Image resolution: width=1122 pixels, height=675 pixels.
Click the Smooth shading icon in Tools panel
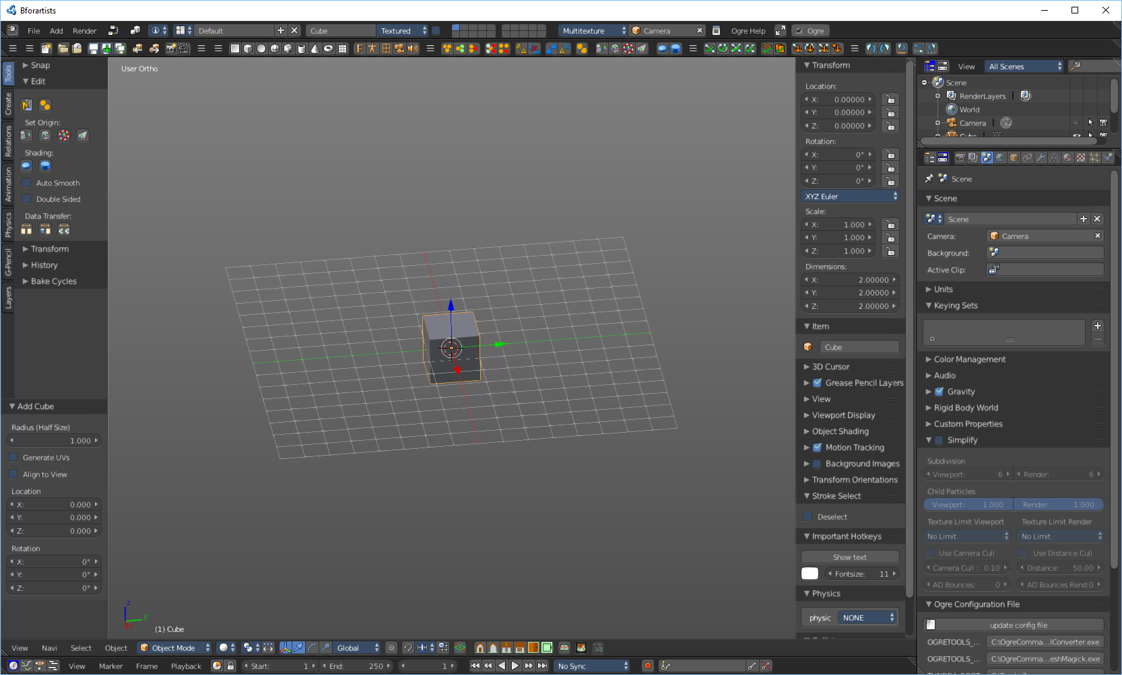pyautogui.click(x=26, y=166)
